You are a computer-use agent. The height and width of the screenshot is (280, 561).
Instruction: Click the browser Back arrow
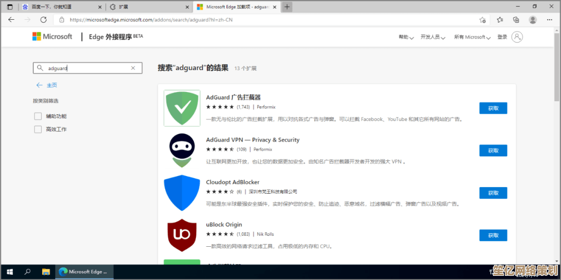[11, 20]
